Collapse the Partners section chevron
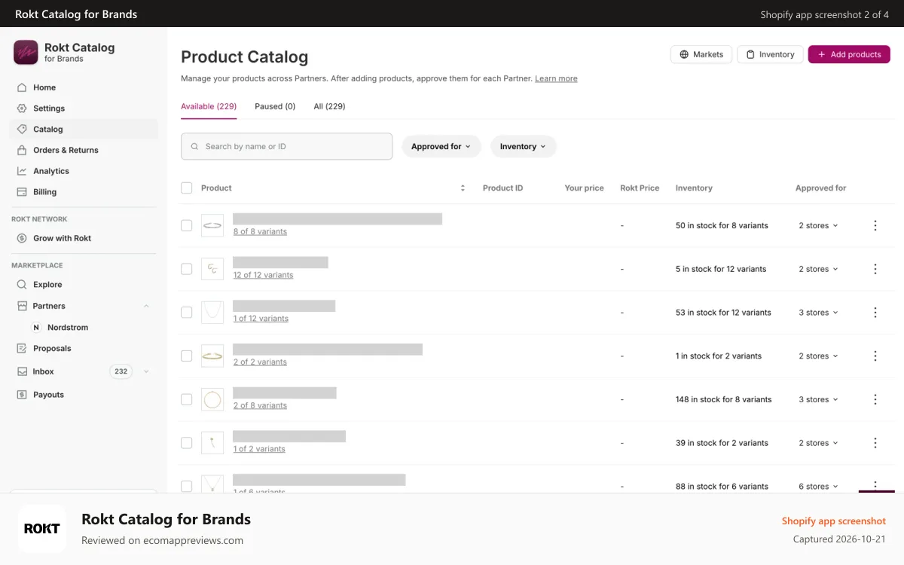Image resolution: width=904 pixels, height=565 pixels. pyautogui.click(x=146, y=306)
